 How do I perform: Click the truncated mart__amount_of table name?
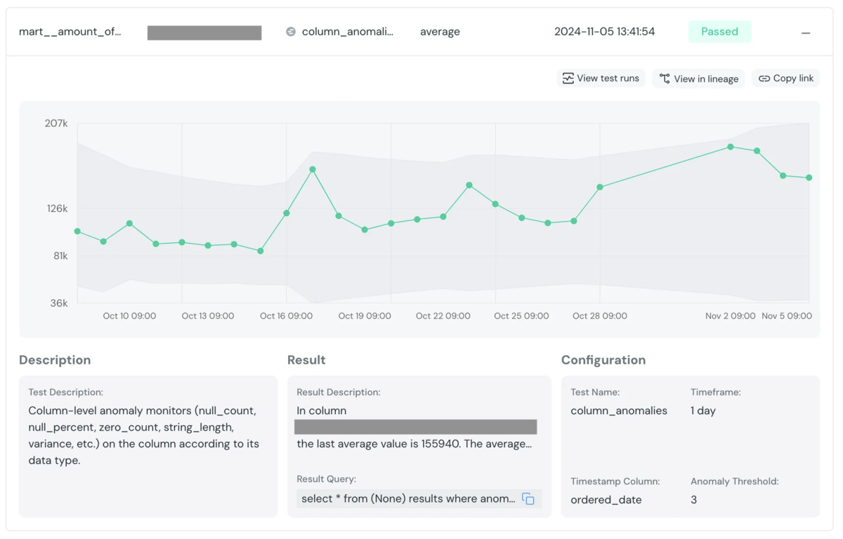tap(70, 32)
